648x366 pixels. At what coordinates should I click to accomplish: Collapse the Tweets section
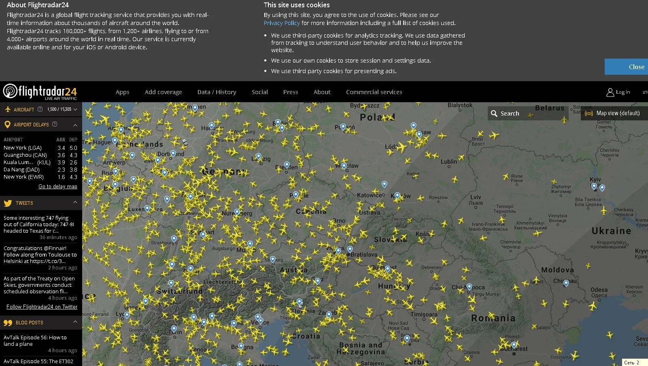tap(75, 202)
